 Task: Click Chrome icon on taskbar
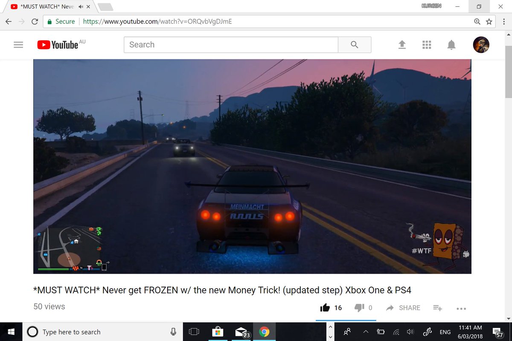click(264, 332)
